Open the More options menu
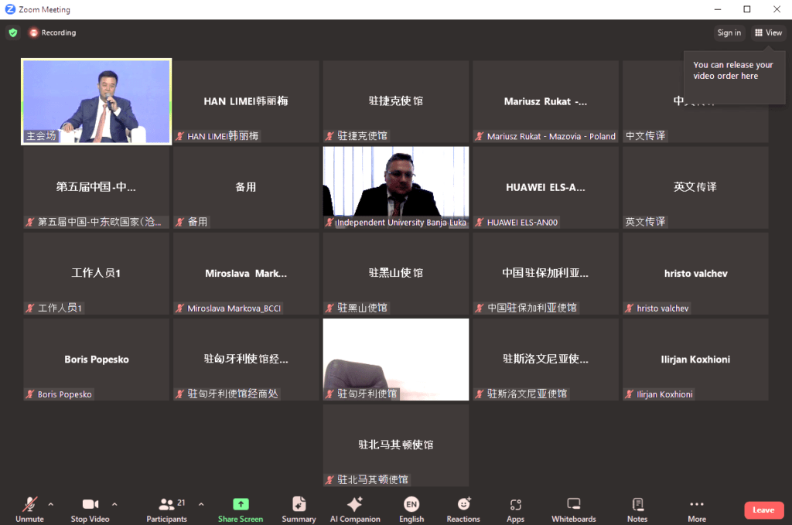The height and width of the screenshot is (525, 792). point(696,509)
